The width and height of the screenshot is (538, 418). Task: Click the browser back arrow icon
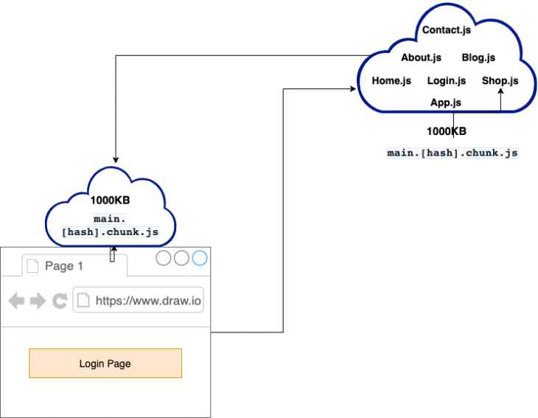(16, 301)
